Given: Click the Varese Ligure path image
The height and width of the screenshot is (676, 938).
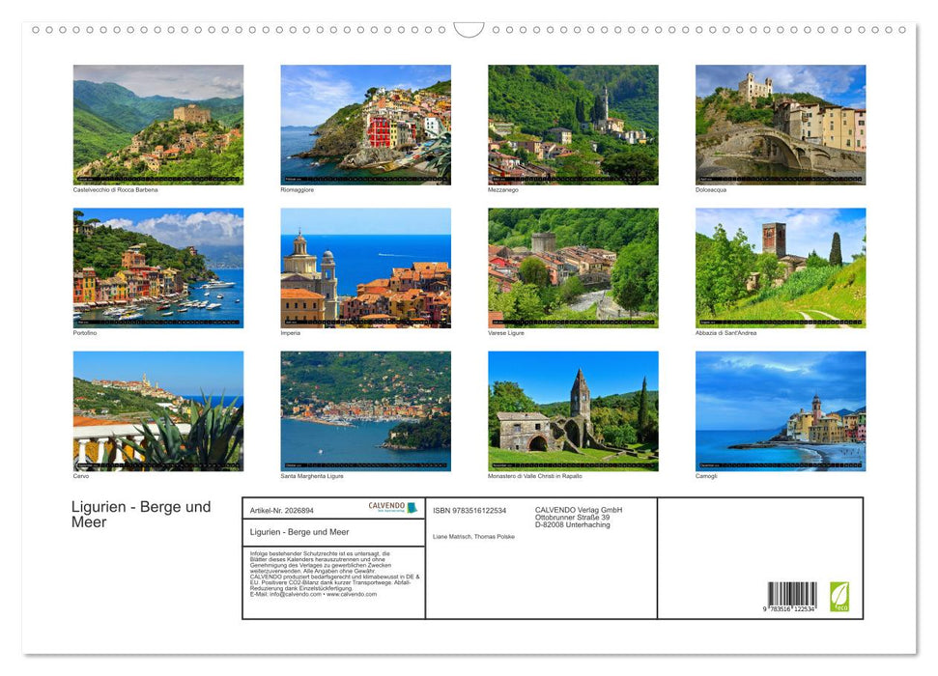Looking at the screenshot, I should [x=573, y=268].
